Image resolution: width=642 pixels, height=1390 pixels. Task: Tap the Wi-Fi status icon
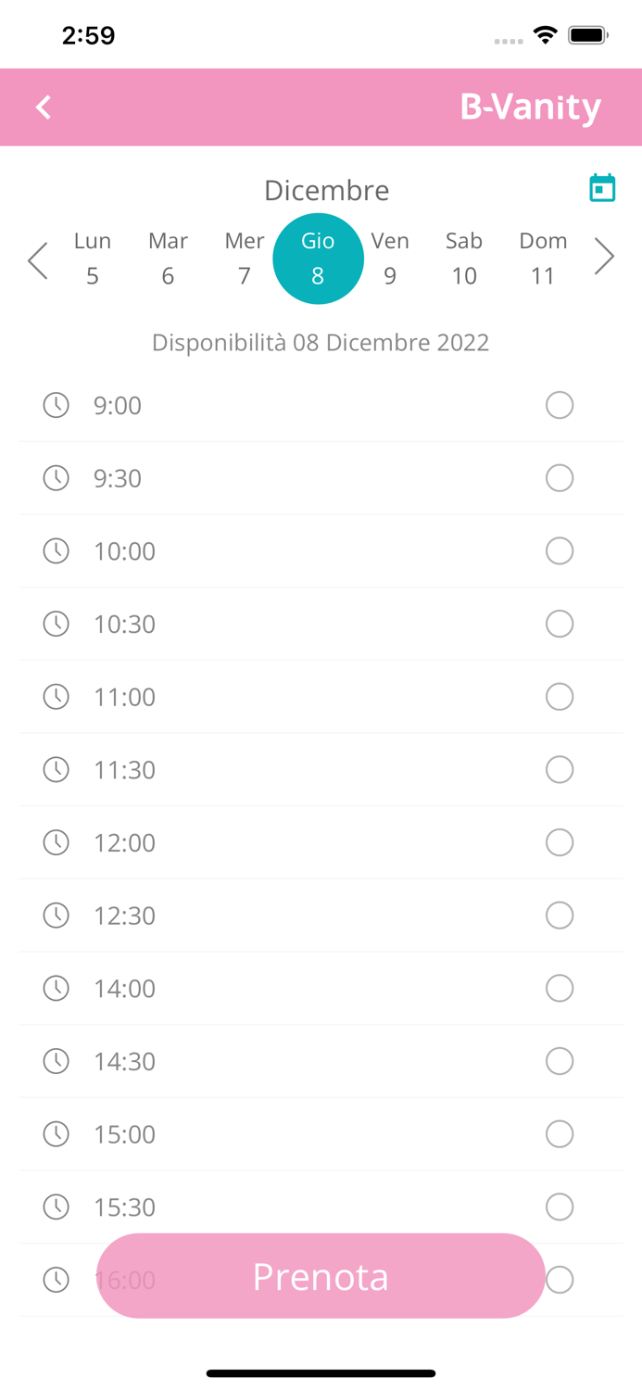545,35
